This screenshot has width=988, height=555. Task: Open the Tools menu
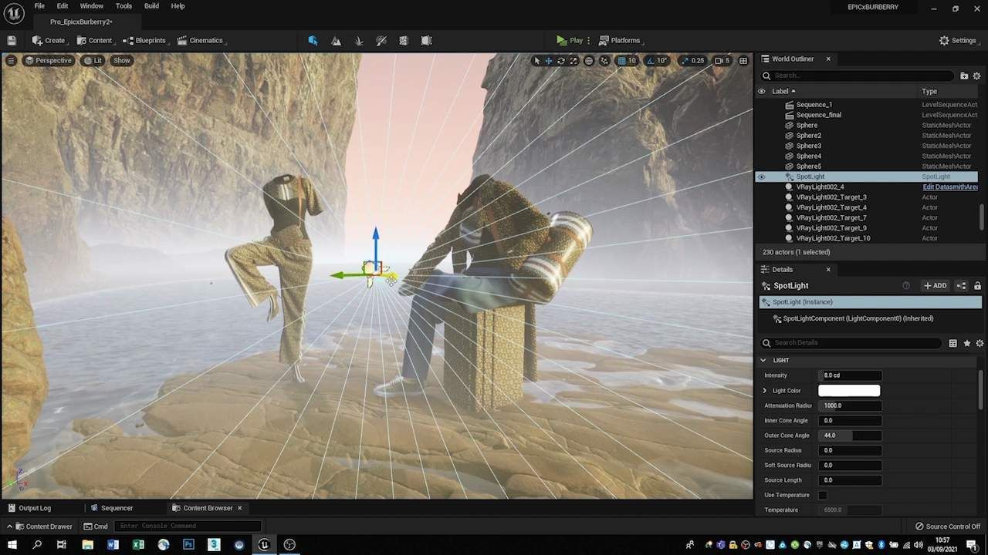(x=123, y=6)
